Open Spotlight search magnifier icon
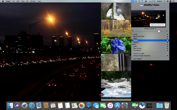 point(164,1)
